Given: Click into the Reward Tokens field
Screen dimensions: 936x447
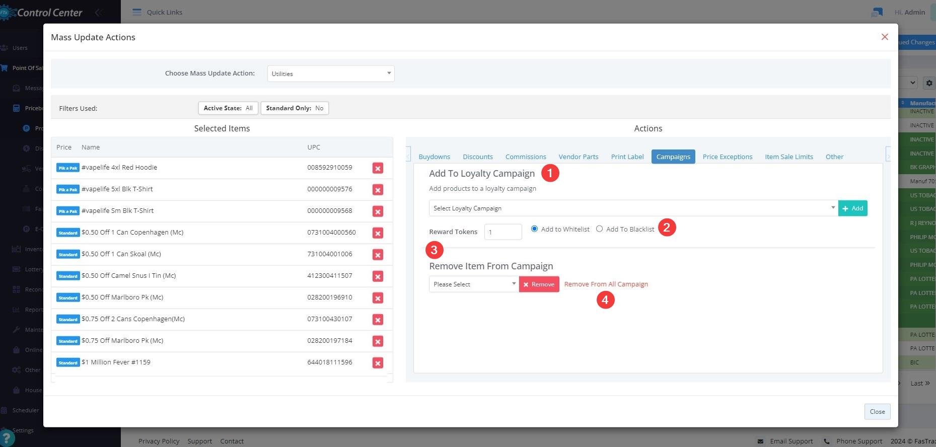Looking at the screenshot, I should point(503,232).
